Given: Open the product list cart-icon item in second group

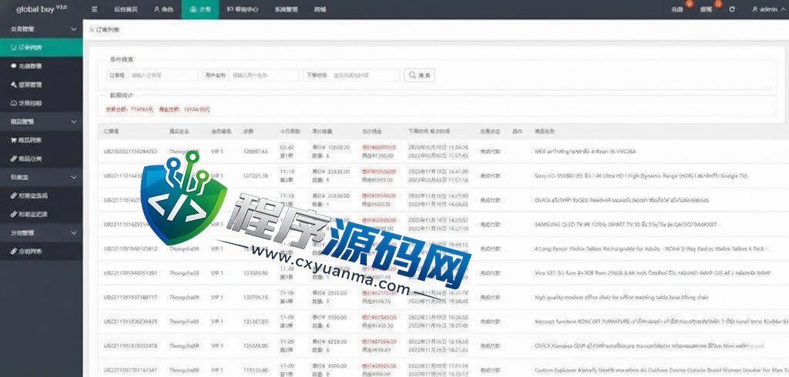Looking at the screenshot, I should coord(42,140).
